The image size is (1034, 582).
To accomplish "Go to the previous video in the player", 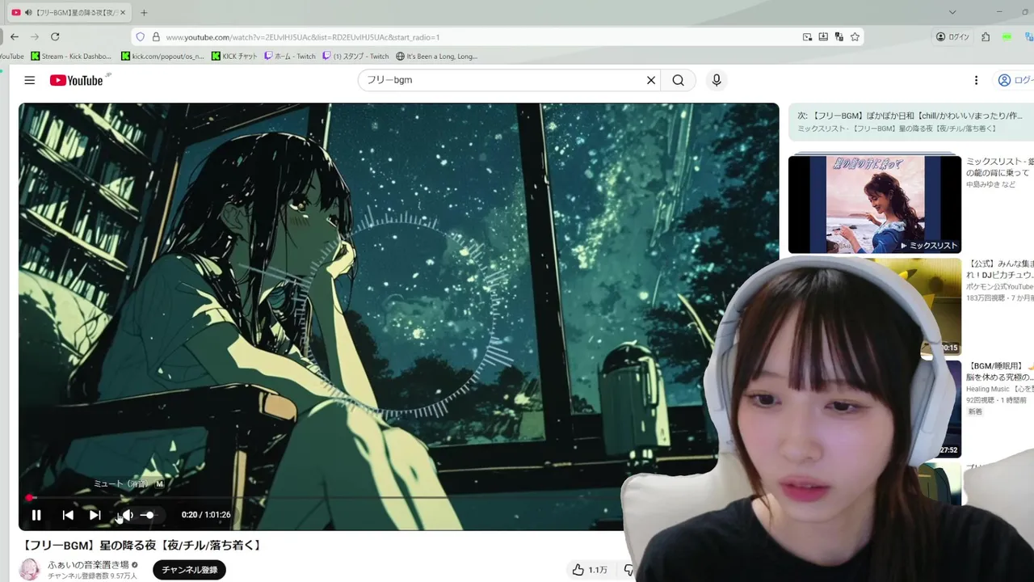I will [x=68, y=515].
